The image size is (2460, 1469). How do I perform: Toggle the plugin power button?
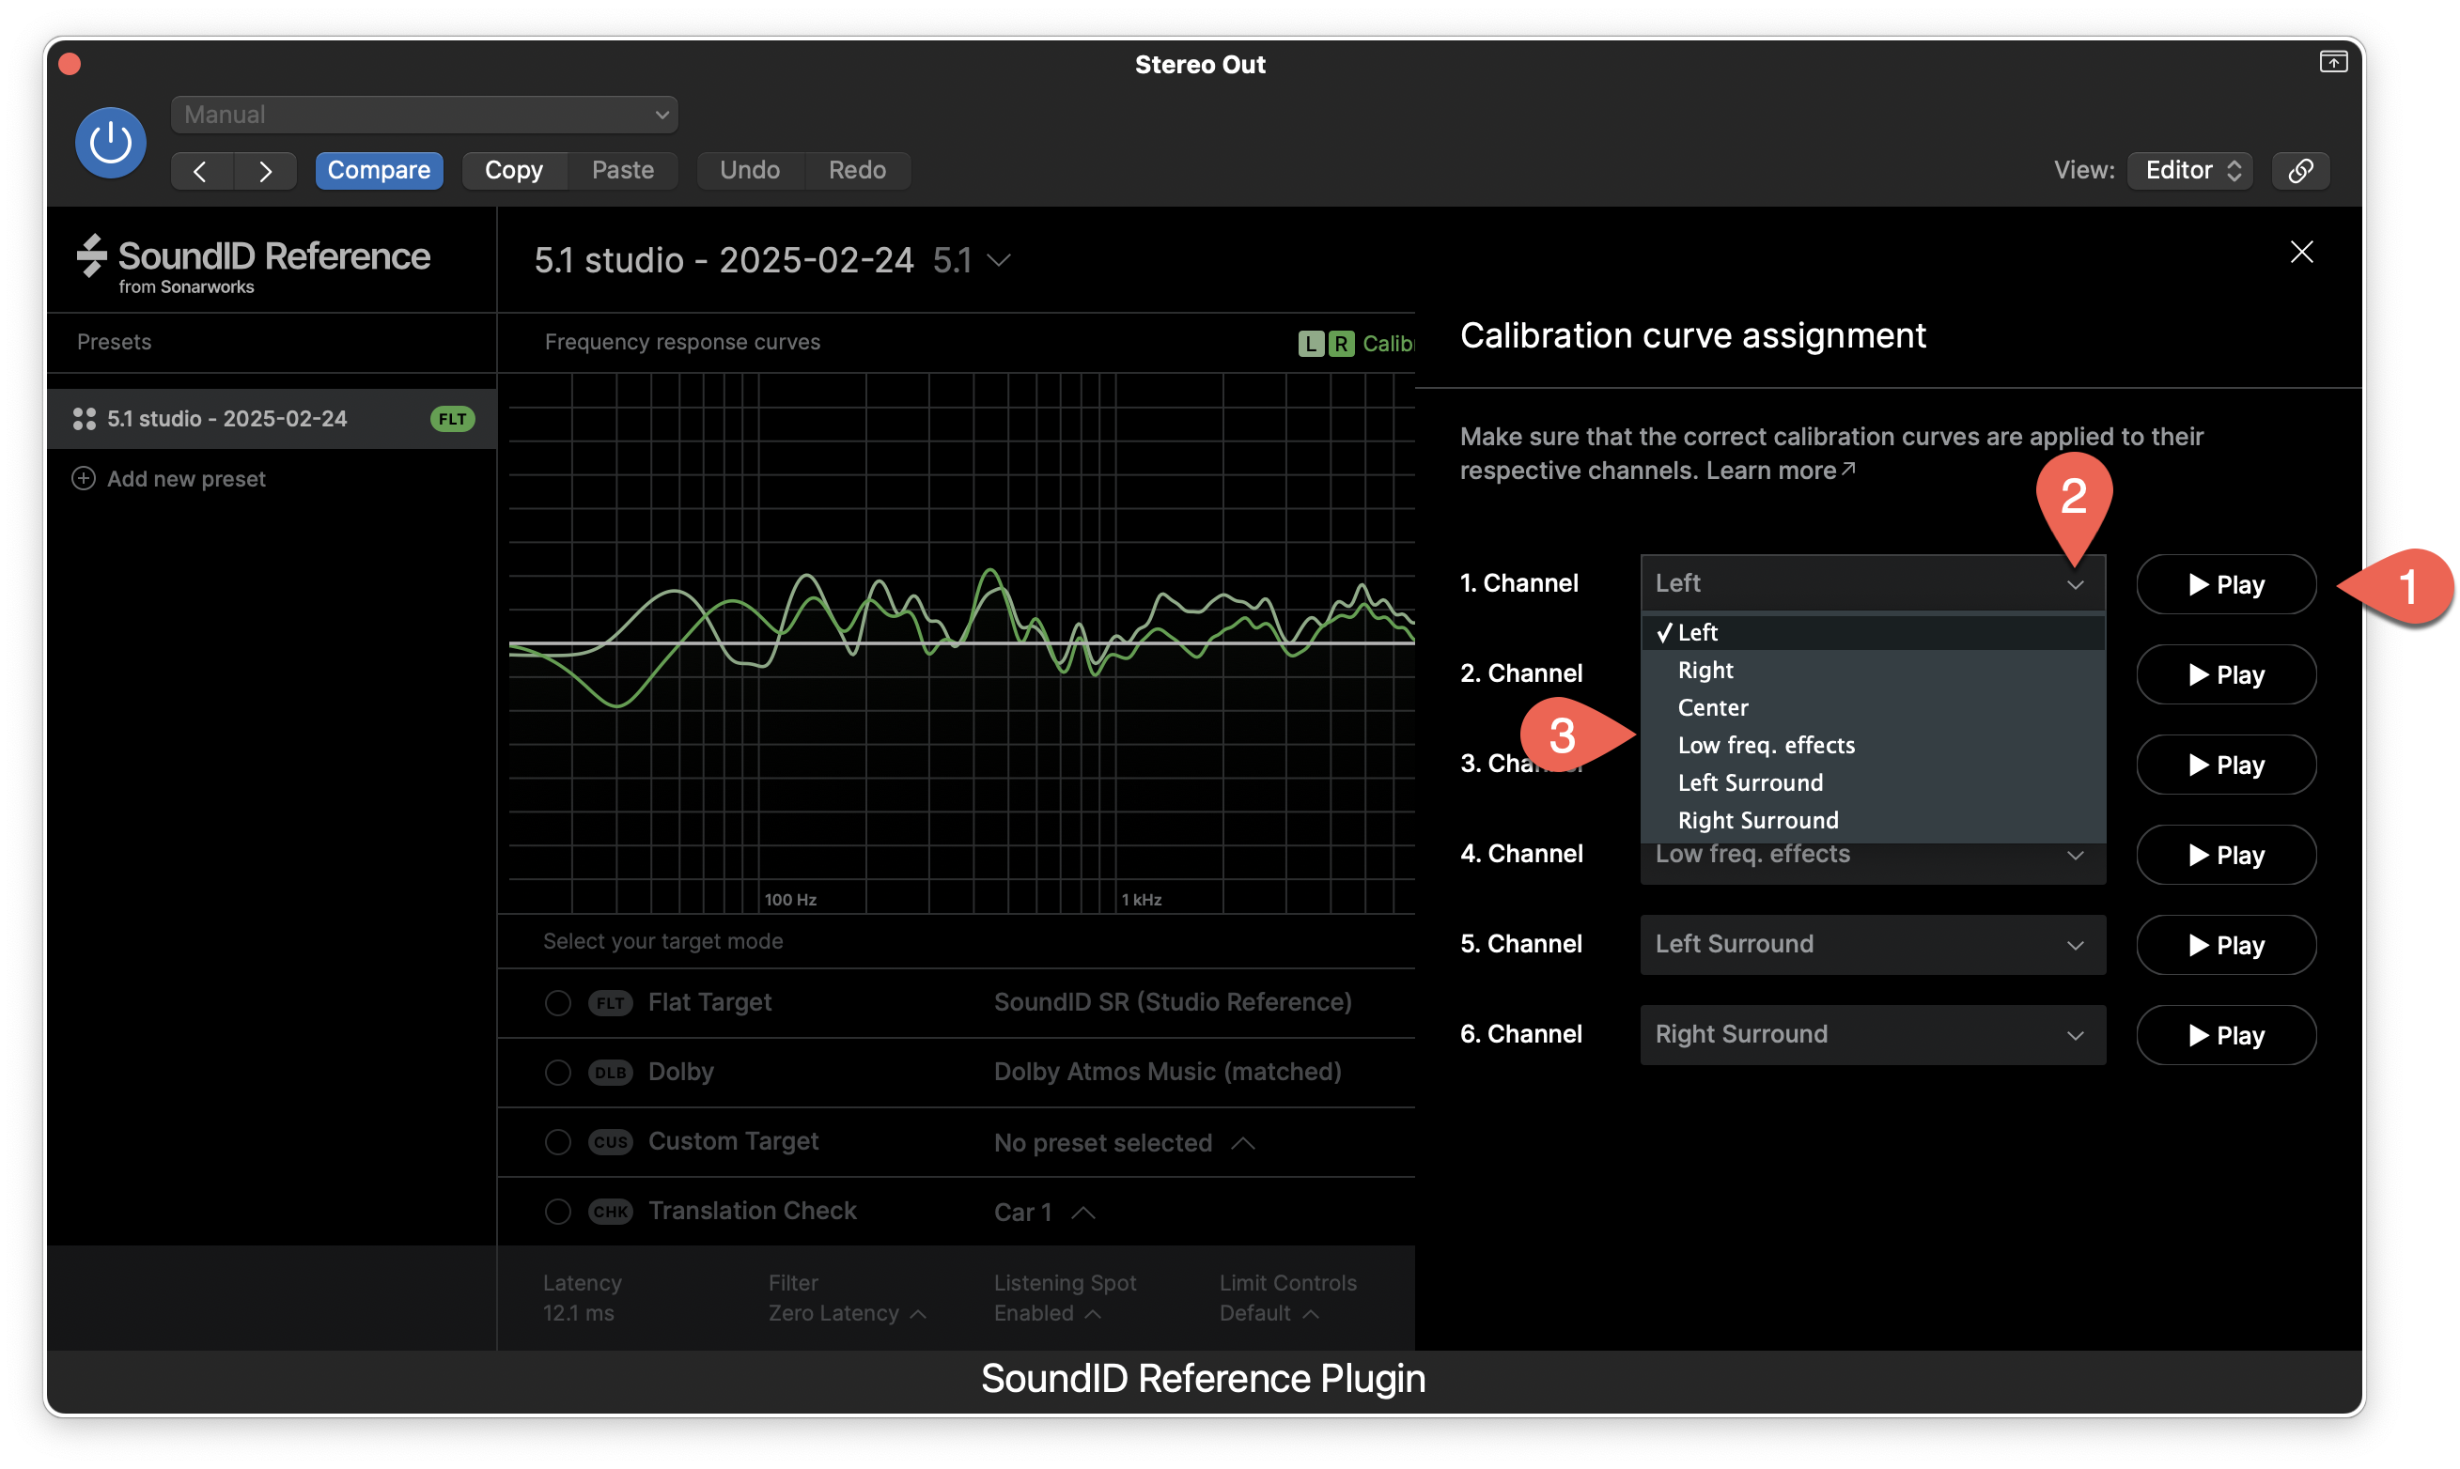[x=111, y=143]
